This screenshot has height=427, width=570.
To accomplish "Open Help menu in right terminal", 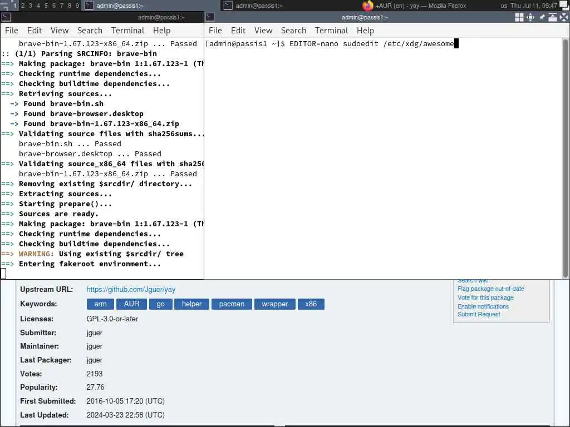I will pos(366,31).
